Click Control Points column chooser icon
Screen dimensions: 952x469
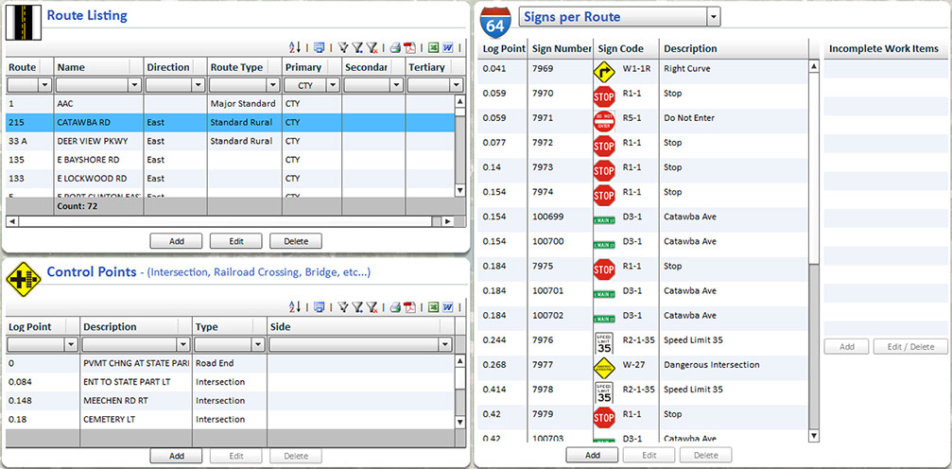320,307
